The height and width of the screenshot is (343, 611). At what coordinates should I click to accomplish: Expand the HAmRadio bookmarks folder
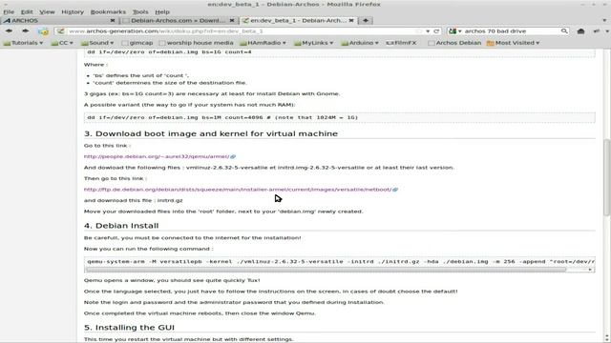263,43
